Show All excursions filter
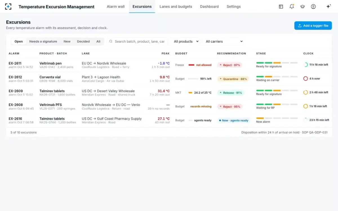338x211 pixels. 98,41
